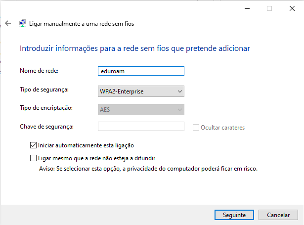Open the Tipo de encriptação AES dropdown

tap(141, 110)
